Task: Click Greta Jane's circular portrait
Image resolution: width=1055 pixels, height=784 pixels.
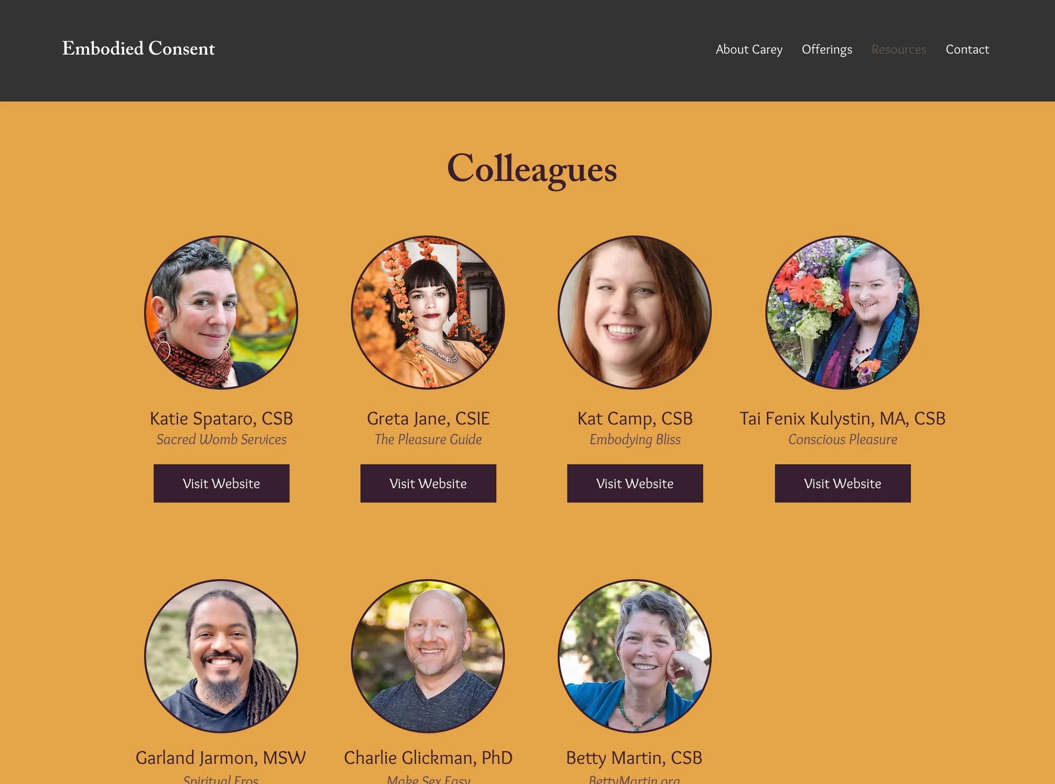Action: [428, 313]
